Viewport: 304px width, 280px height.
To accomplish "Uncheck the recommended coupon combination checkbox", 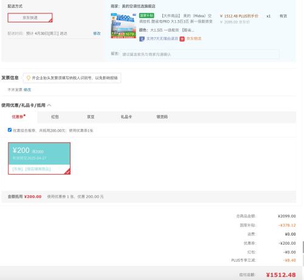I will pos(10,130).
